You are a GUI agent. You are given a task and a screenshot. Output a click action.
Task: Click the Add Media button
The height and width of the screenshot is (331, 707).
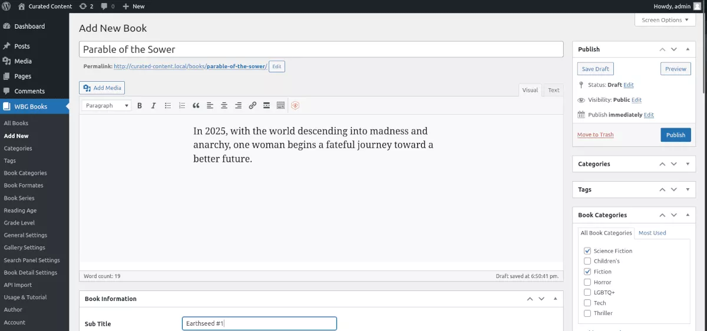point(102,88)
